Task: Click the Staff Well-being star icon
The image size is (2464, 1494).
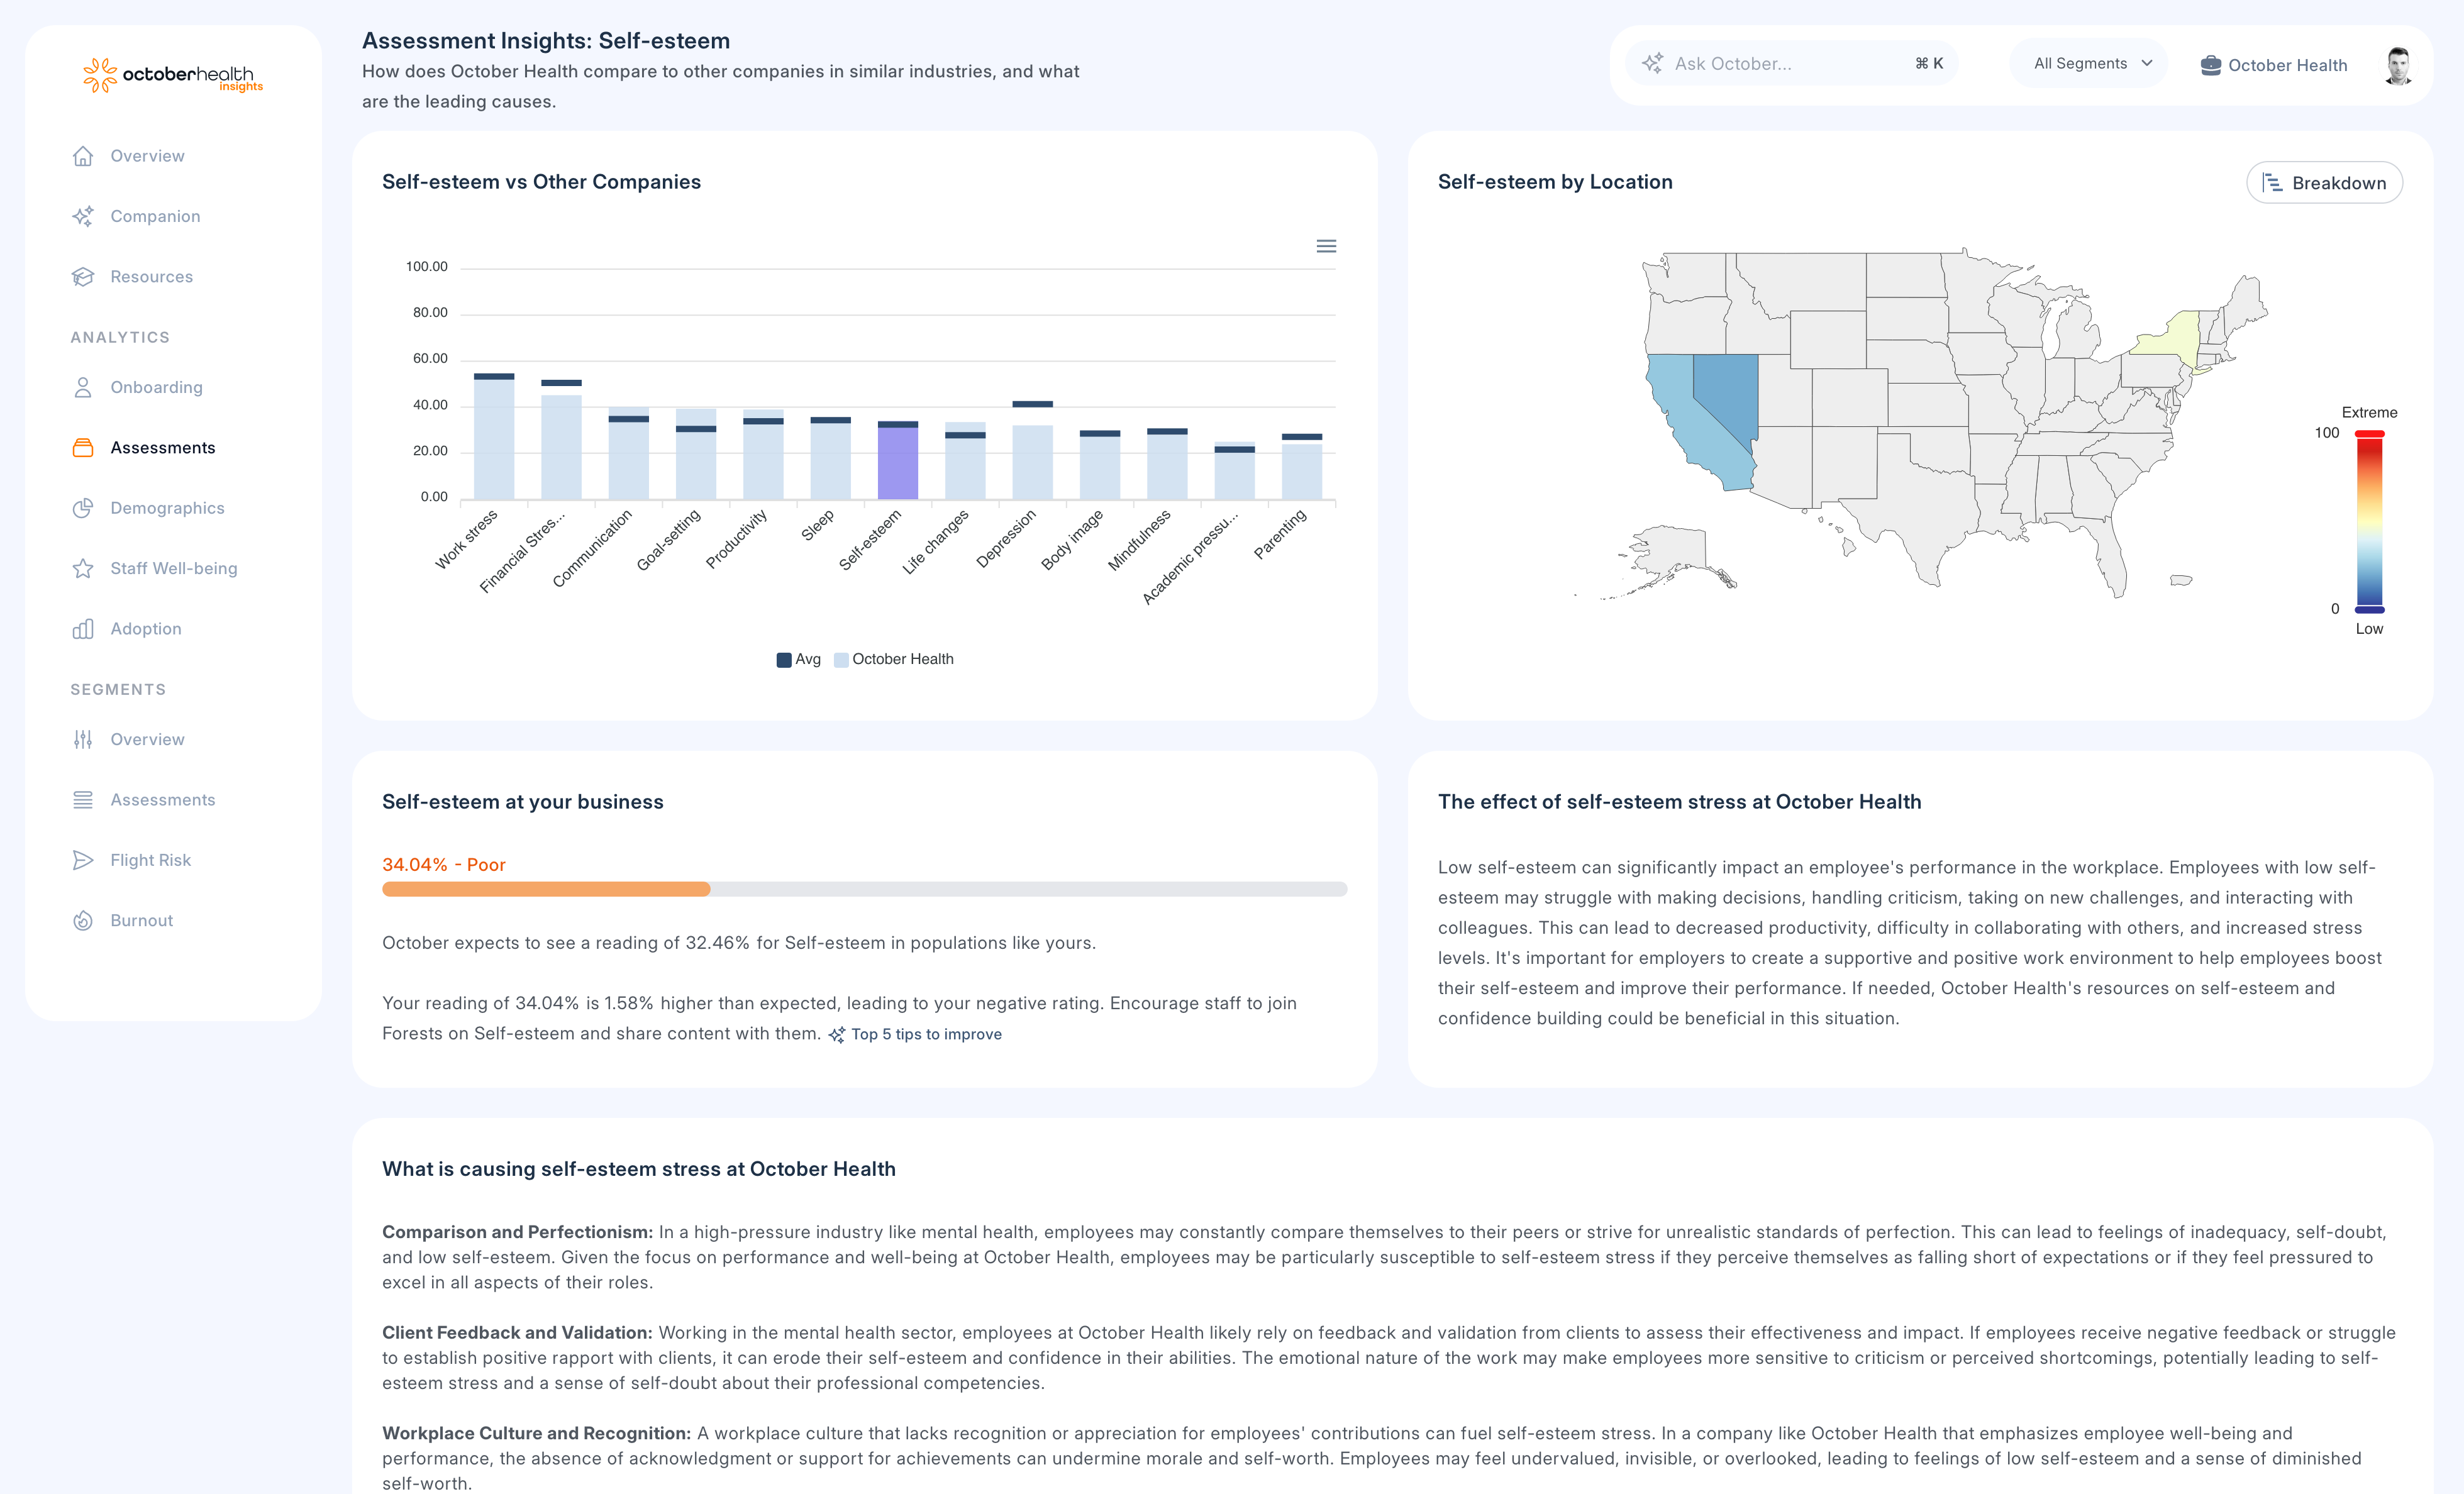Action: pyautogui.click(x=83, y=568)
